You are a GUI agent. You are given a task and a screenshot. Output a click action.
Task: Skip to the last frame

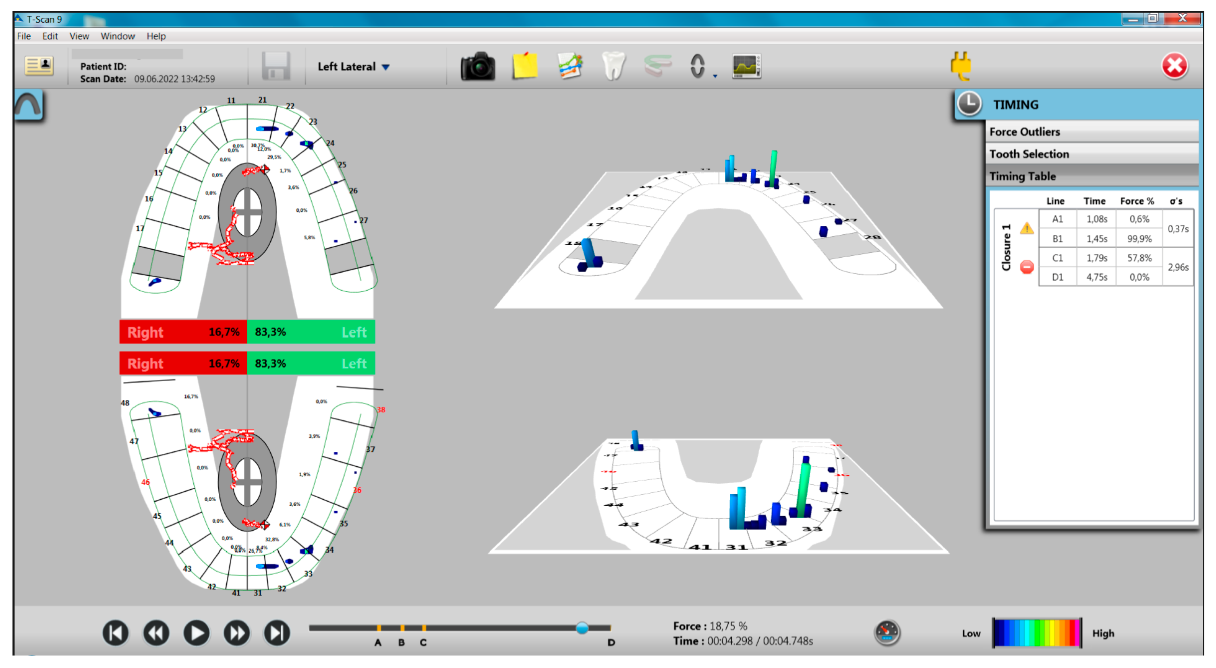pos(277,633)
